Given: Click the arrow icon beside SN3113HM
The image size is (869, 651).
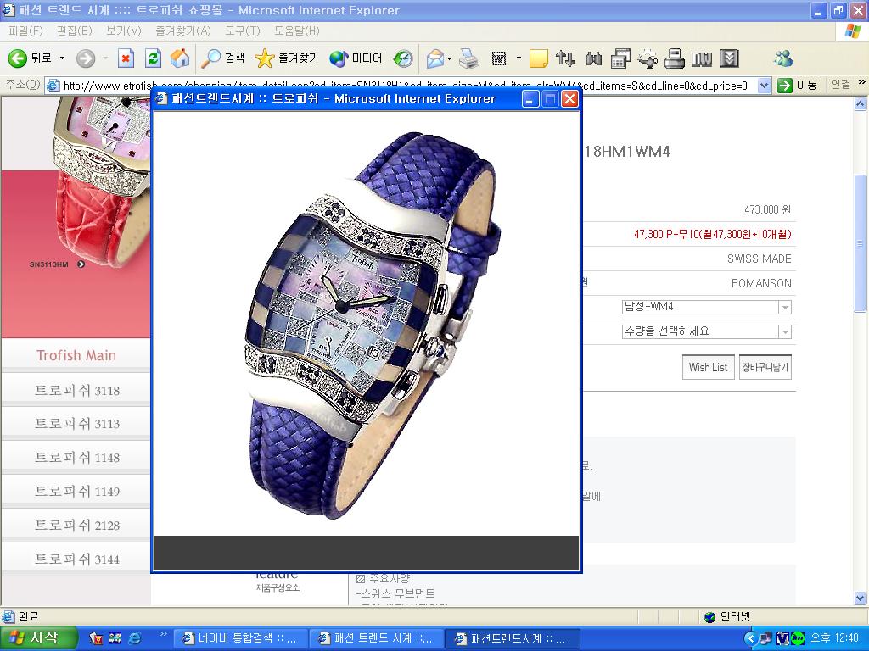Looking at the screenshot, I should pos(81,264).
